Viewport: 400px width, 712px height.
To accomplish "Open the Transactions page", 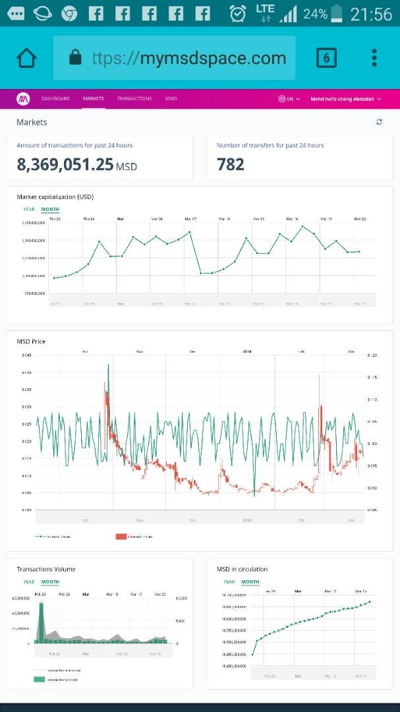I will pyautogui.click(x=134, y=99).
